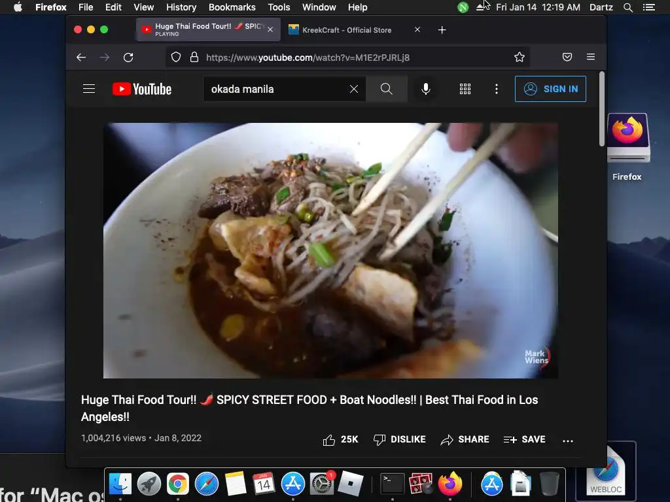Open more actions ellipsis below video
Screen dimensions: 670x502
coord(568,441)
